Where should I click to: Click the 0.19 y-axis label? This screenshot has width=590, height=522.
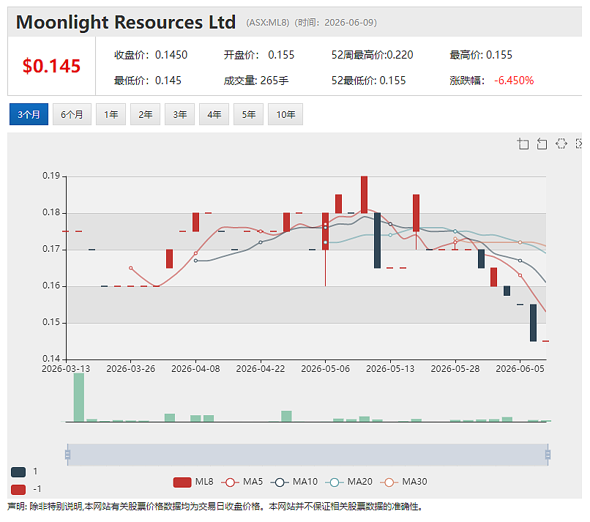[x=51, y=176]
